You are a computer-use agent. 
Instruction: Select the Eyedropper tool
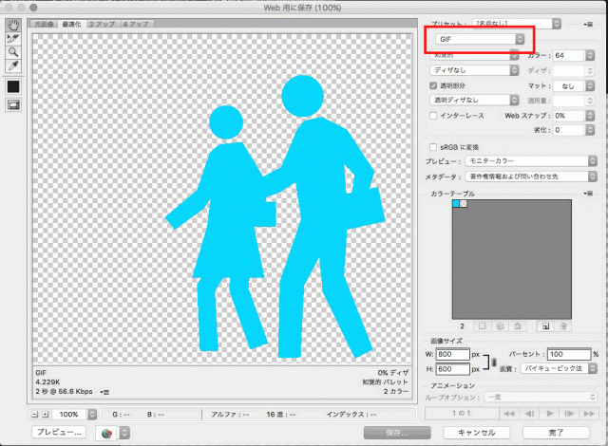(13, 66)
